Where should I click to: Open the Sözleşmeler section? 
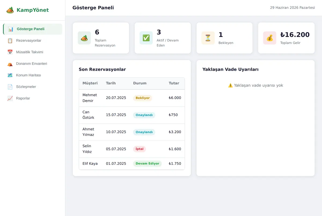pos(32,87)
